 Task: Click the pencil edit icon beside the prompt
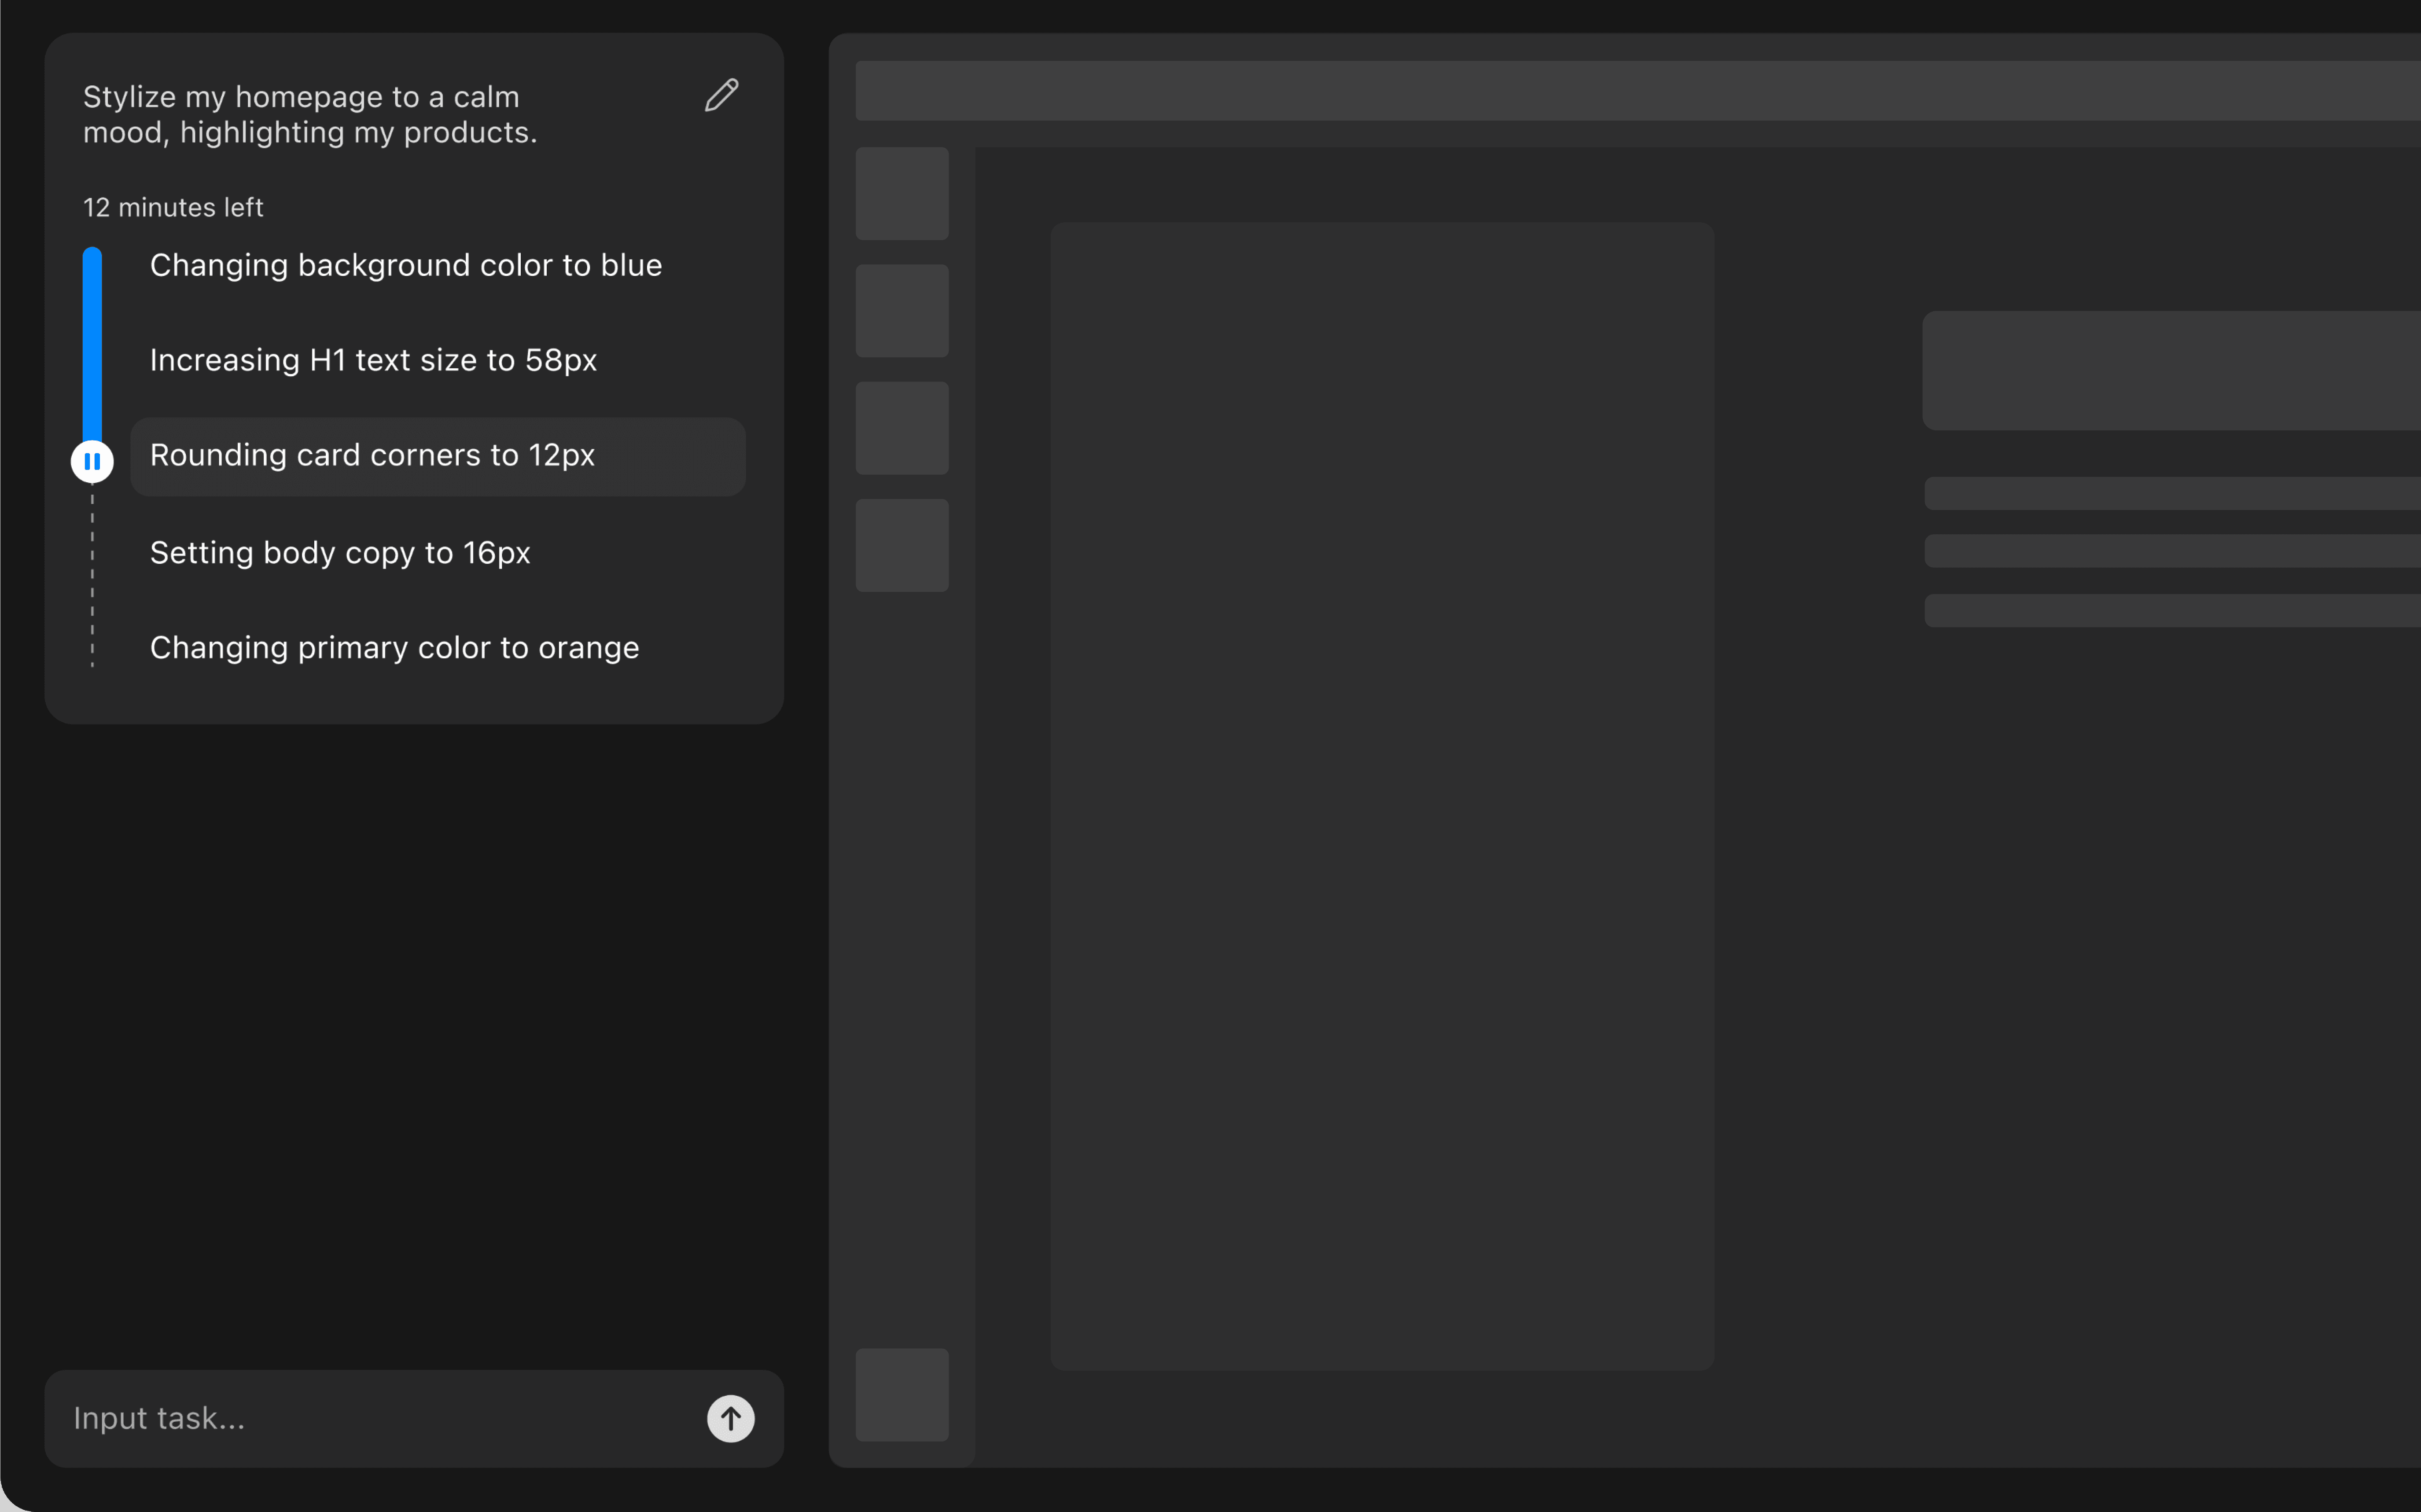click(x=721, y=96)
